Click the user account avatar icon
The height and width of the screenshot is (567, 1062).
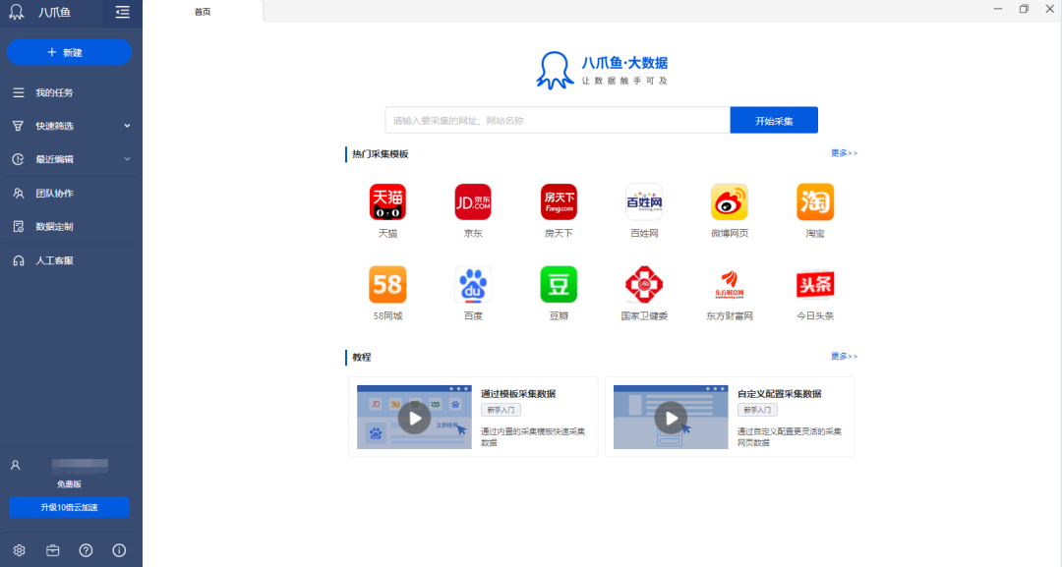[x=16, y=465]
